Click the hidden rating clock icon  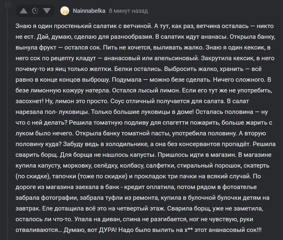[x=35, y=11]
